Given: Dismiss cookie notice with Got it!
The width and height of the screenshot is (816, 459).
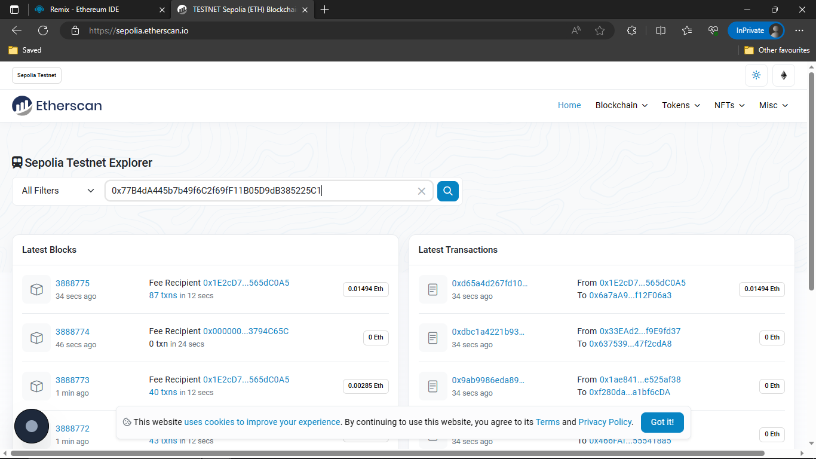Looking at the screenshot, I should (662, 422).
